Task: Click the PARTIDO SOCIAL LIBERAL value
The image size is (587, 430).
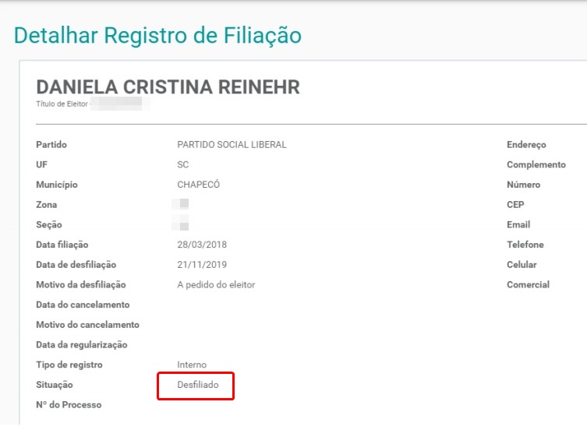Action: 232,145
